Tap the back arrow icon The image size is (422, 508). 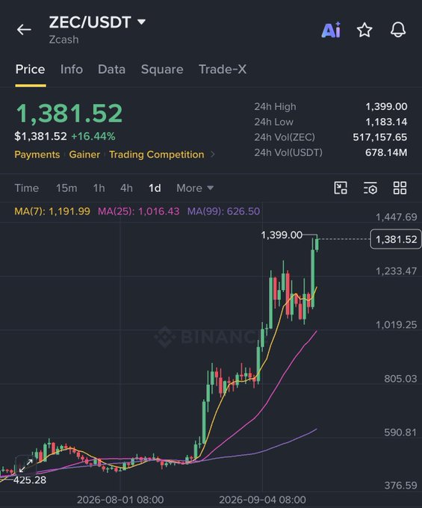[x=24, y=30]
